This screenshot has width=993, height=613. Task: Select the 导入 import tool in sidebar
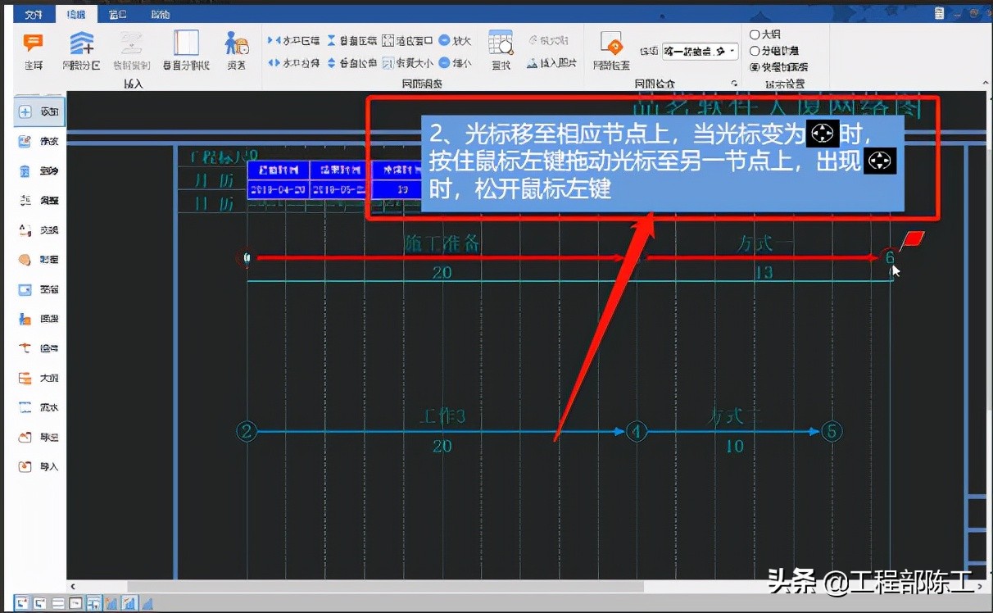pyautogui.click(x=40, y=465)
